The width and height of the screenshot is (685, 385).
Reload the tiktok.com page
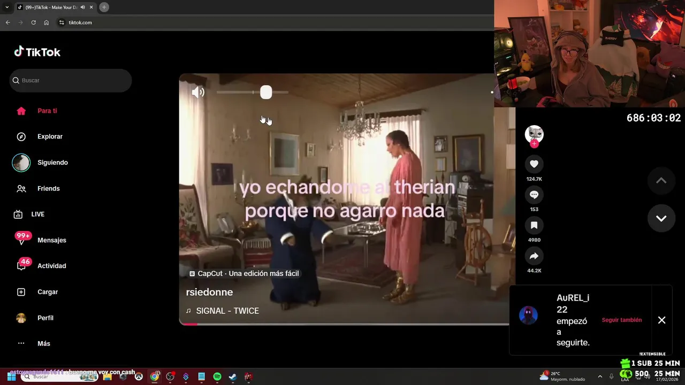[33, 22]
